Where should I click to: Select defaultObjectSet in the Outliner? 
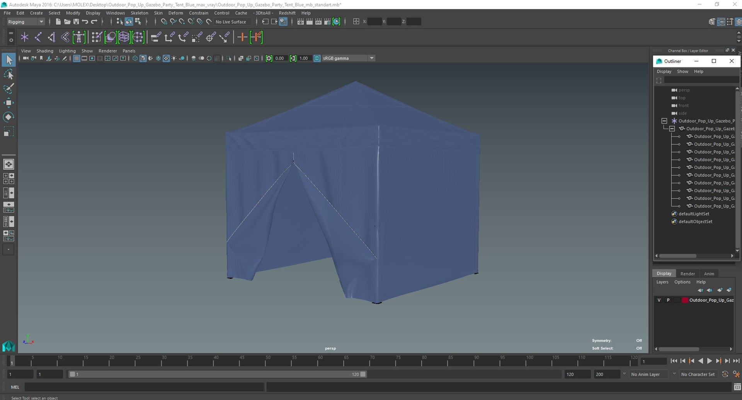(695, 221)
